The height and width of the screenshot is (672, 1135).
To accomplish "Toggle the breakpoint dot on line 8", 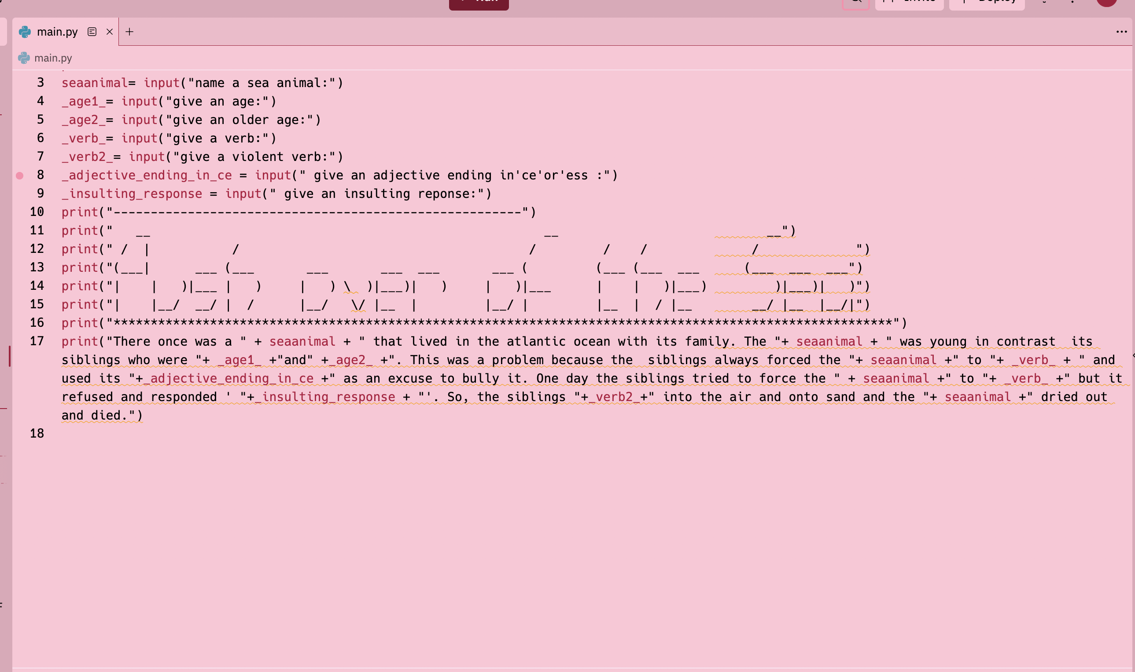I will 19,176.
